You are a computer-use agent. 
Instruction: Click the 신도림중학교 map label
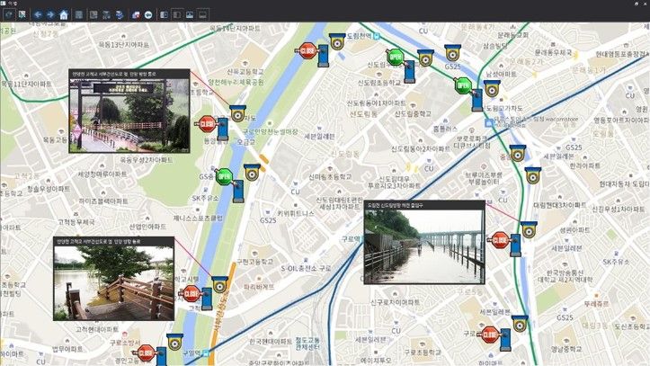point(413,113)
